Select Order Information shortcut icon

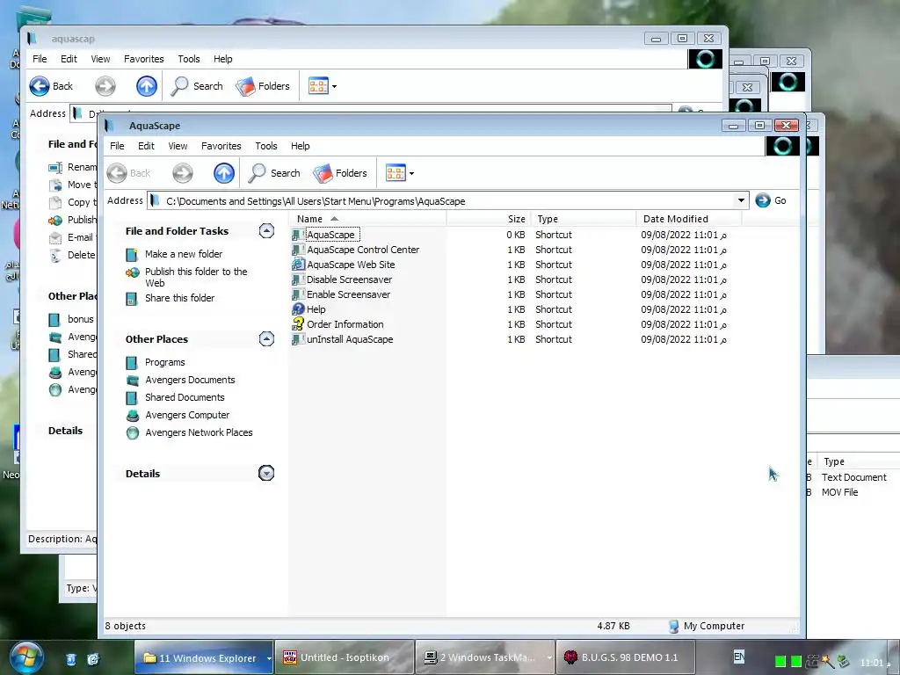click(x=298, y=324)
